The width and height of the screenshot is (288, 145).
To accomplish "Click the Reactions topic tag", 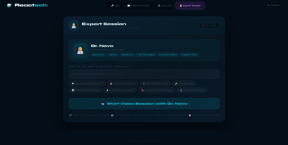I will 98,55.
